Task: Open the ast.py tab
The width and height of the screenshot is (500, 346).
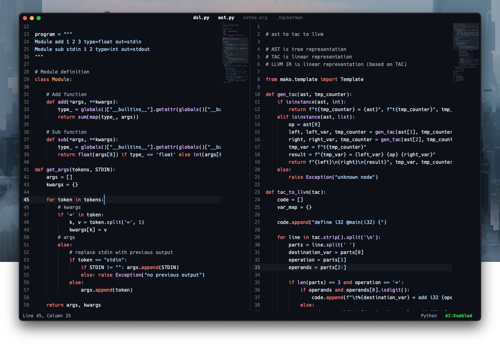Action: [x=226, y=17]
